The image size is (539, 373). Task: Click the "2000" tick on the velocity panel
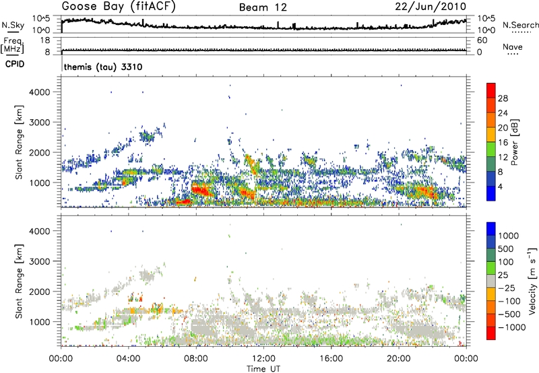pyautogui.click(x=40, y=292)
